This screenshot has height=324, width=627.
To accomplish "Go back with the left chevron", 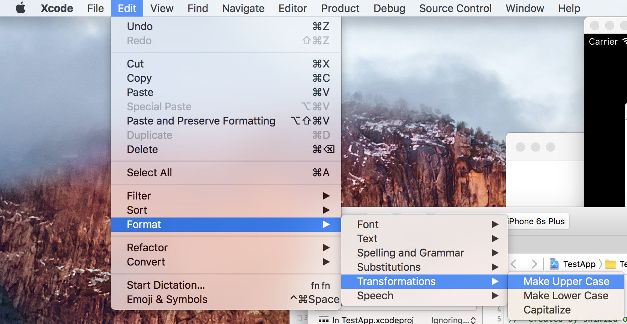I will [514, 264].
